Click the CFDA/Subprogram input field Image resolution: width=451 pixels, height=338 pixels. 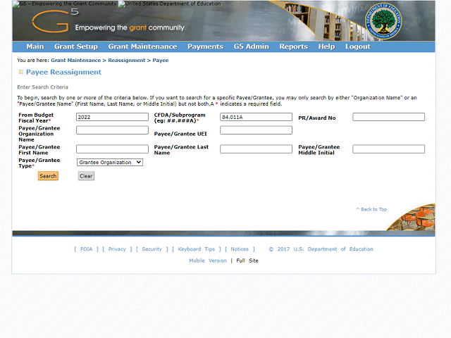point(256,117)
